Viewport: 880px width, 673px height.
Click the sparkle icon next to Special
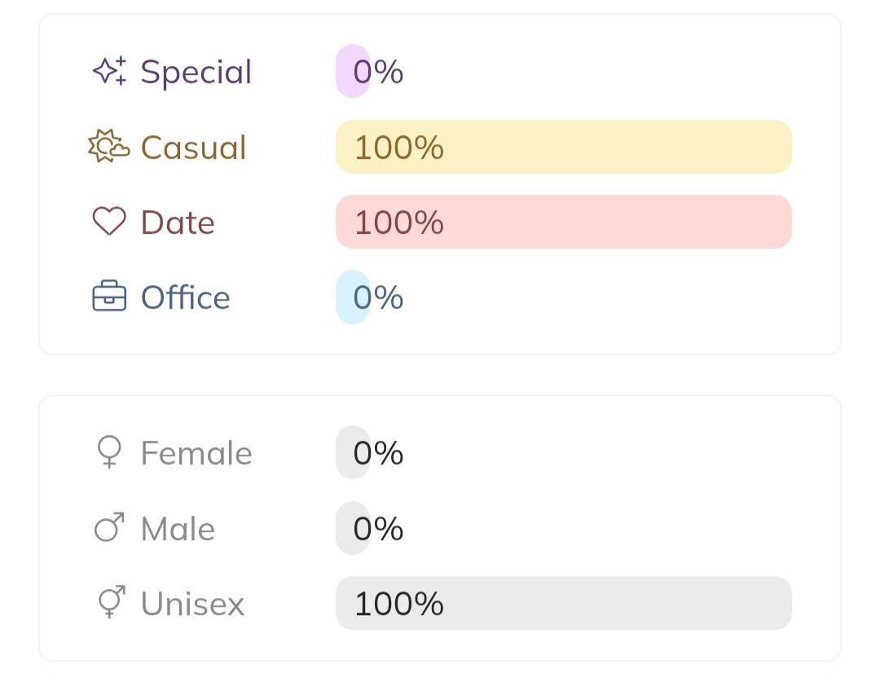coord(109,72)
